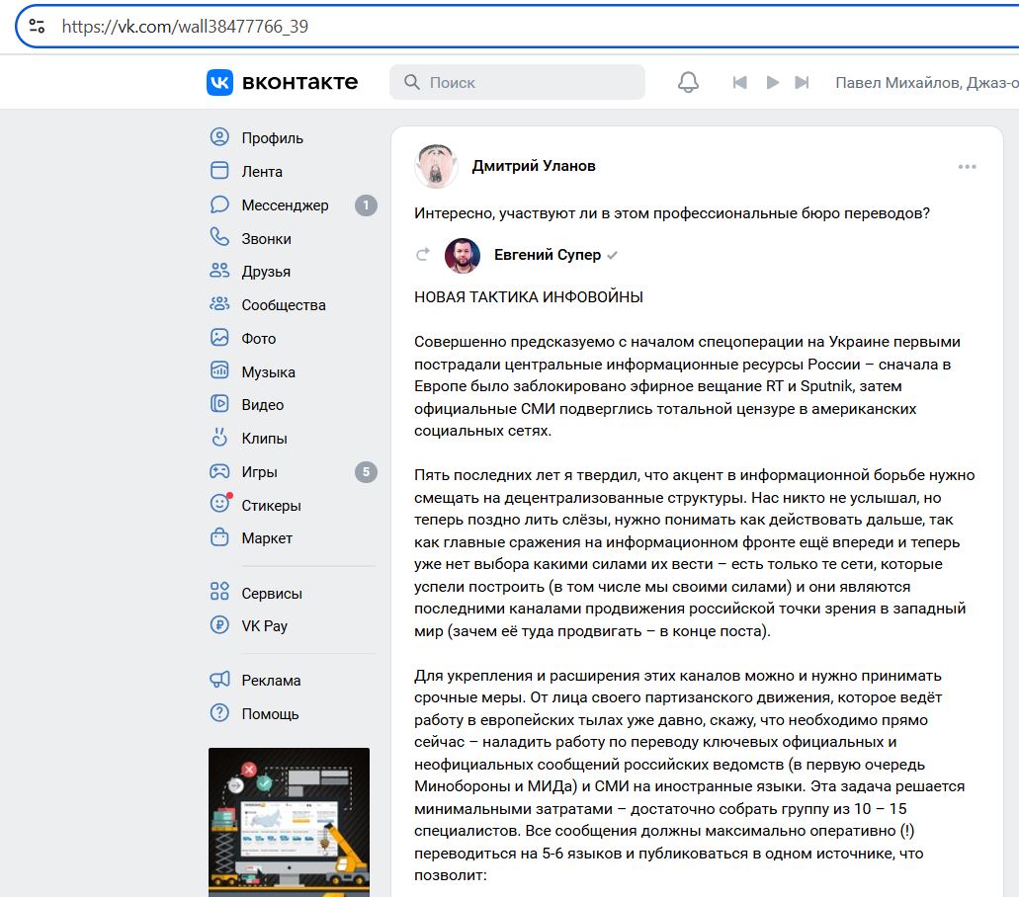Click the question about бюро переводов
This screenshot has height=897, width=1019.
[672, 213]
